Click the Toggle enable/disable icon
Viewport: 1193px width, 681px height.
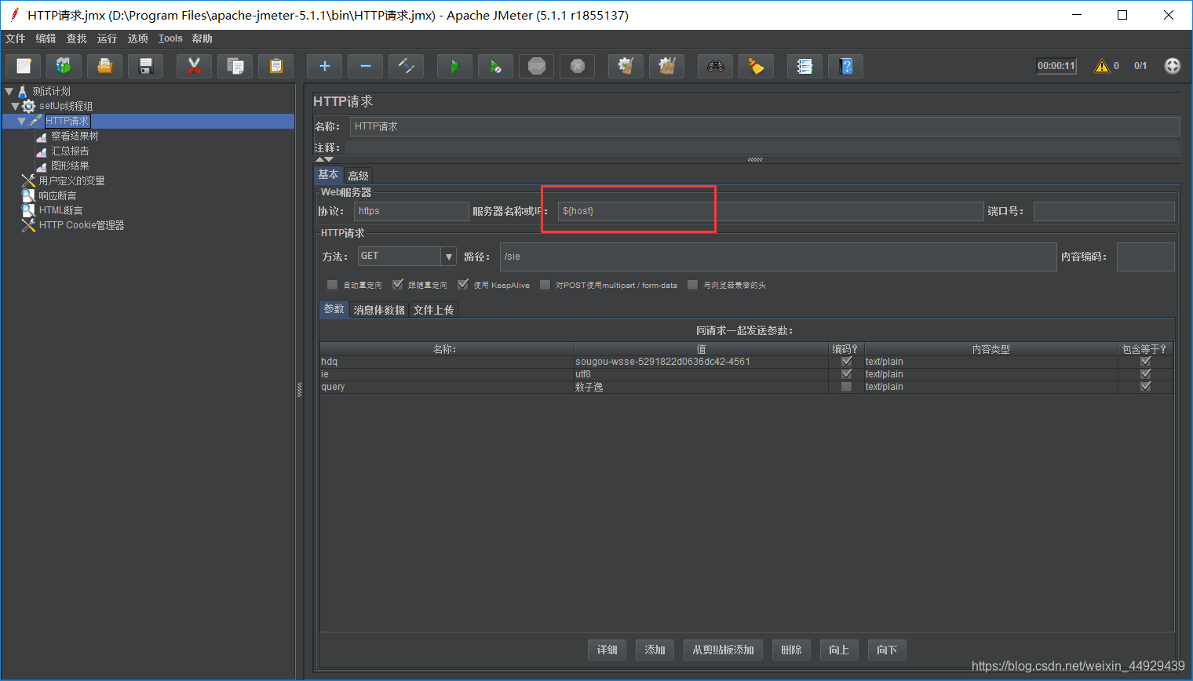pyautogui.click(x=406, y=66)
